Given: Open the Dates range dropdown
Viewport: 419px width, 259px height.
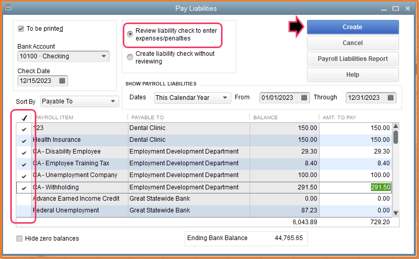Looking at the screenshot, I should 225,98.
